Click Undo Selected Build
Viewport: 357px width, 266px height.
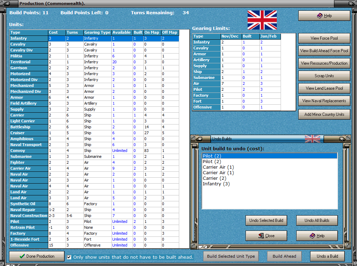point(266,220)
